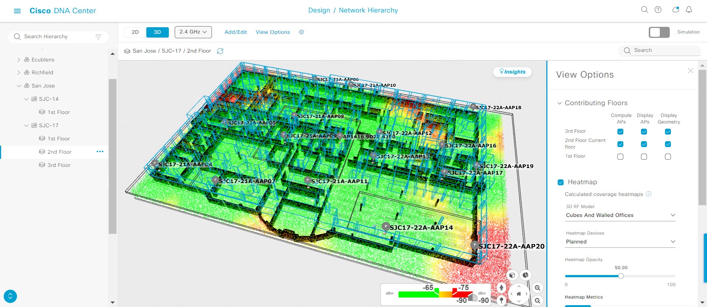The width and height of the screenshot is (707, 307).
Task: Select AP marker SJC17-22A-AAP14
Action: click(386, 226)
